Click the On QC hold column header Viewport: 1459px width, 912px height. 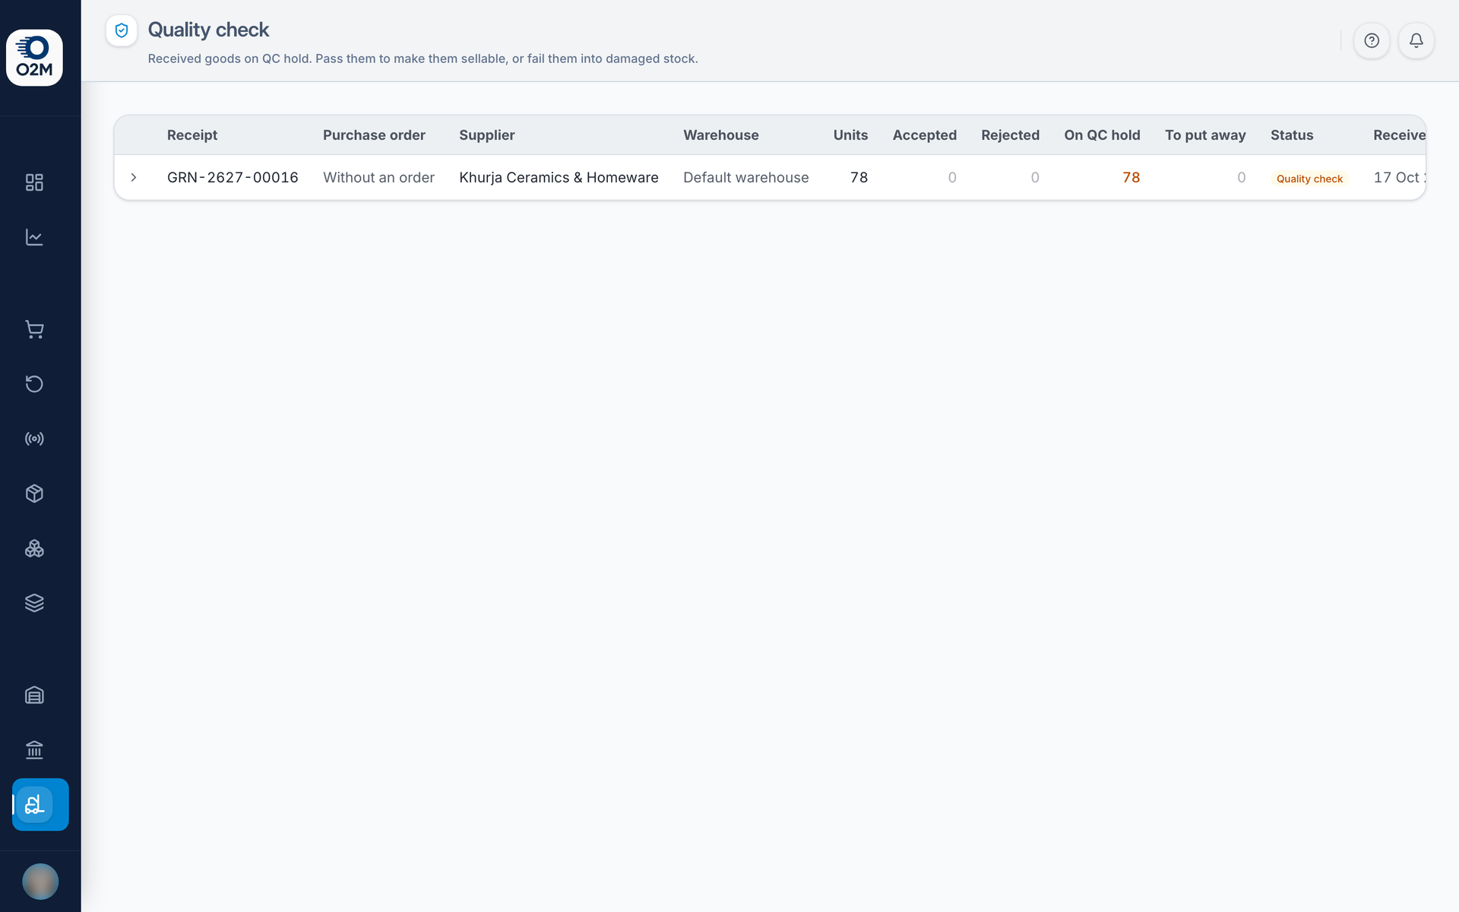click(x=1102, y=135)
